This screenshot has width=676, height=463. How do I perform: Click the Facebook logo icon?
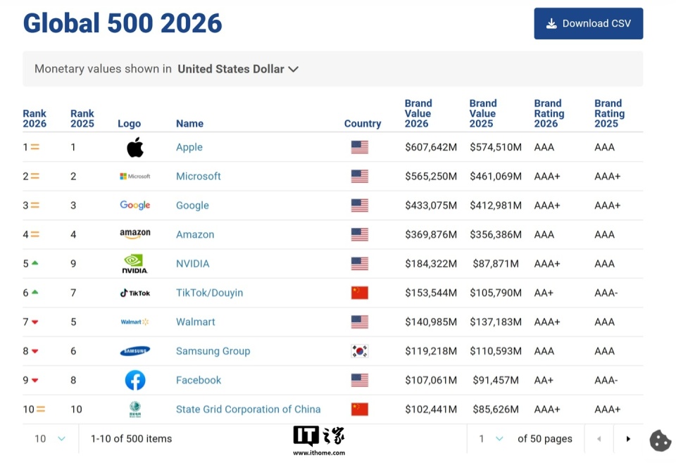[135, 381]
